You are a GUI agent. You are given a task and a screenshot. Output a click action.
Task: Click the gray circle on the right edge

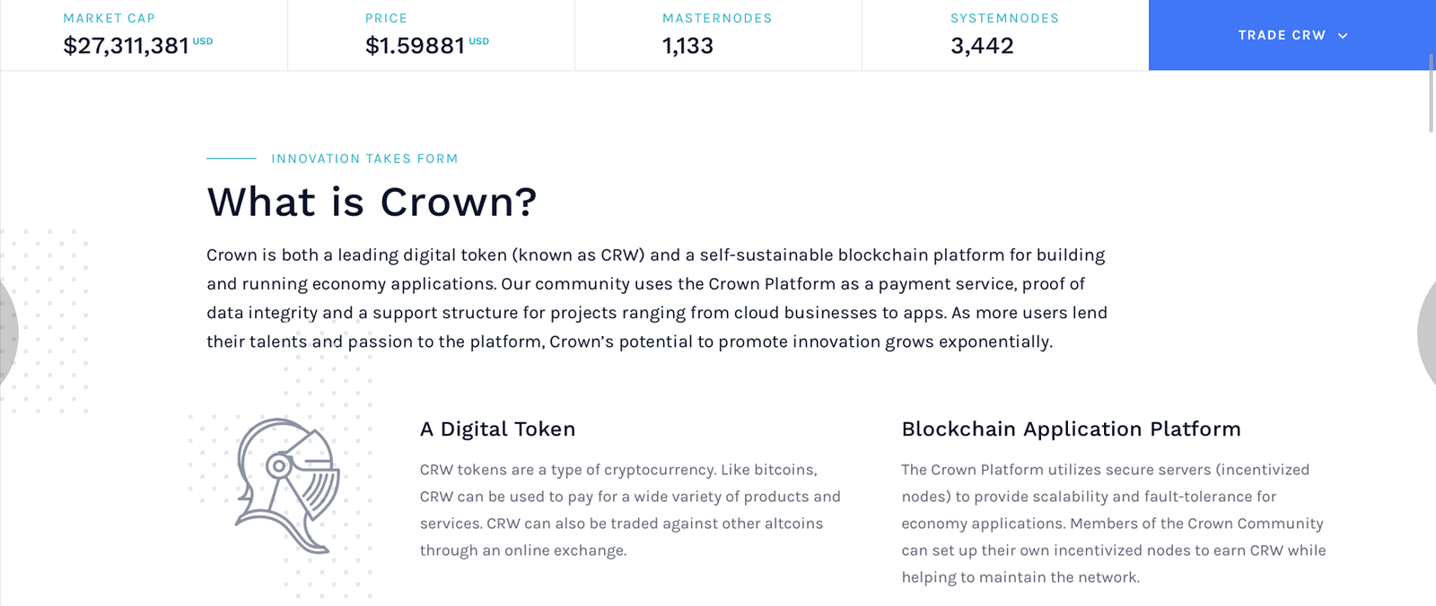pyautogui.click(x=1427, y=333)
